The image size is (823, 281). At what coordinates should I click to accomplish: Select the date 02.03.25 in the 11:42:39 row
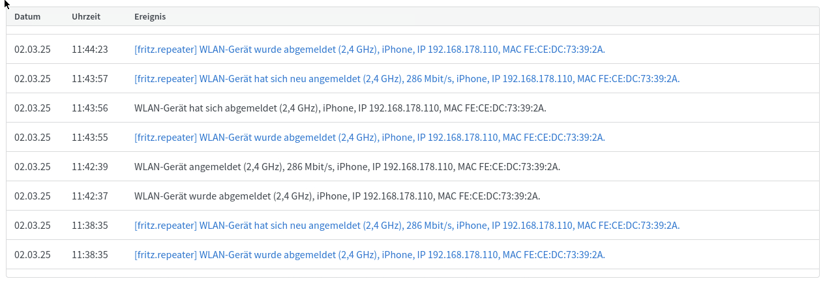click(x=33, y=167)
